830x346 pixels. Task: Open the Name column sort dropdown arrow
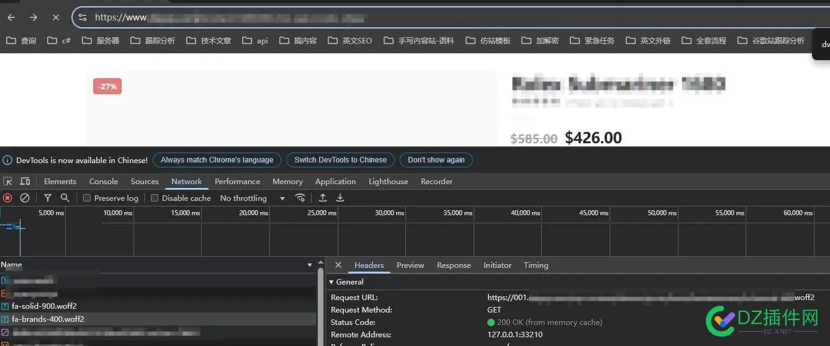coord(310,265)
